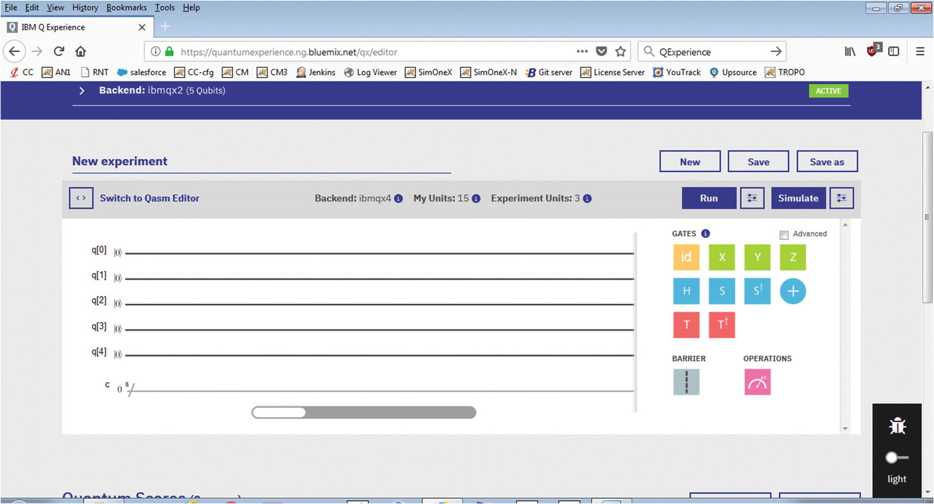Image resolution: width=934 pixels, height=504 pixels.
Task: Add the id identity gate
Action: click(x=686, y=257)
